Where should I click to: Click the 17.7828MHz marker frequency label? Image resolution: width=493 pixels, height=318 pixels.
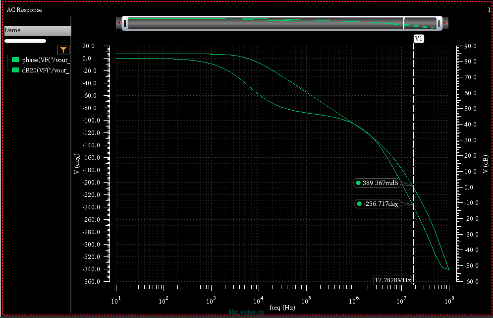coord(392,280)
